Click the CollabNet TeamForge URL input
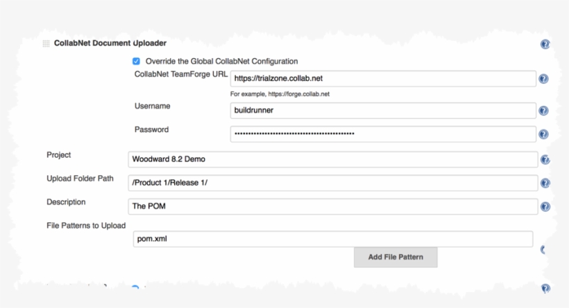This screenshot has width=569, height=308. [x=383, y=78]
